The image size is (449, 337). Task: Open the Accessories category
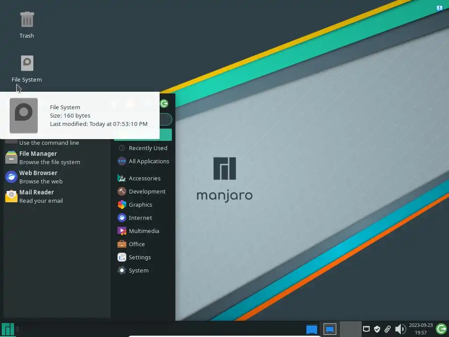pos(143,178)
